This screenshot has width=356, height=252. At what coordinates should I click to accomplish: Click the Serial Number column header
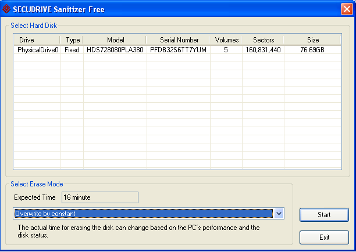pyautogui.click(x=178, y=40)
